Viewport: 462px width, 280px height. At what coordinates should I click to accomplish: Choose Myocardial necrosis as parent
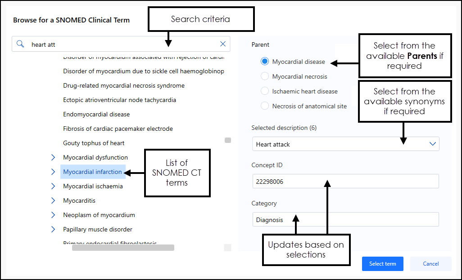click(x=265, y=76)
